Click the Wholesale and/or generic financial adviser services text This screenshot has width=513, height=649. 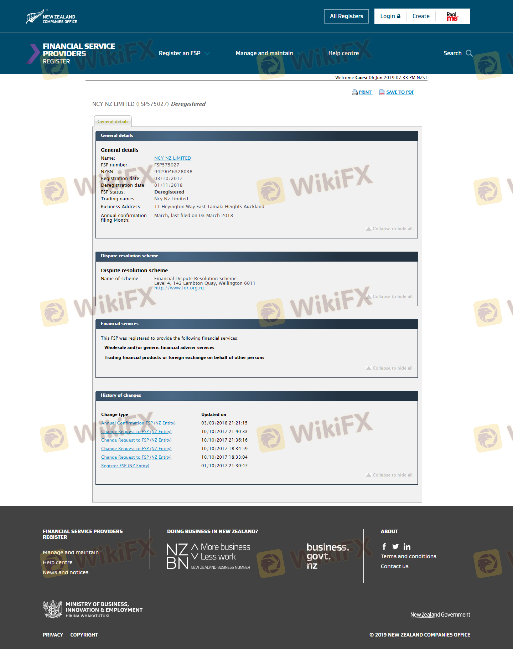[159, 347]
